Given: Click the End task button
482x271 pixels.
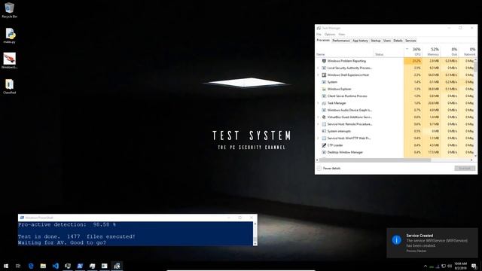Looking at the screenshot, I should (465, 169).
